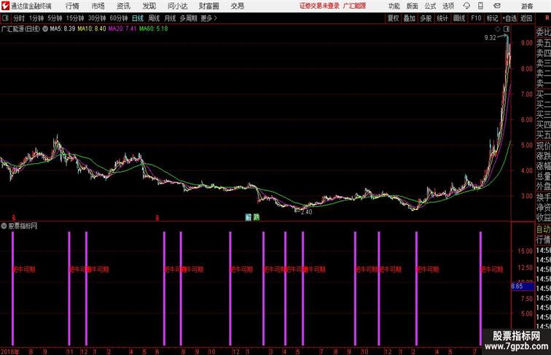Click the 叠加 overlay button
Image resolution: width=551 pixels, height=355 pixels.
tap(409, 18)
